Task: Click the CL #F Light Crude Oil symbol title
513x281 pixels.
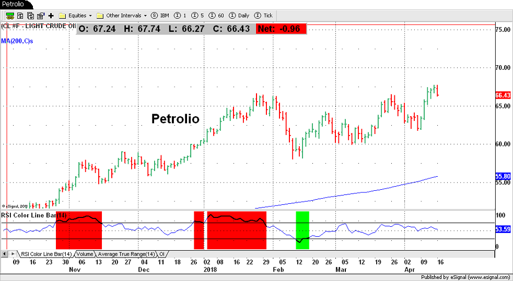Action: (39, 26)
